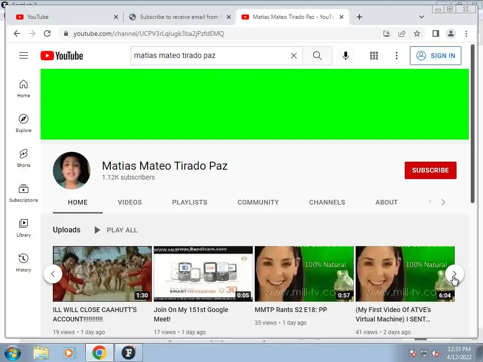Open the YouTube hamburger guide menu
This screenshot has height=362, width=483.
(x=24, y=56)
